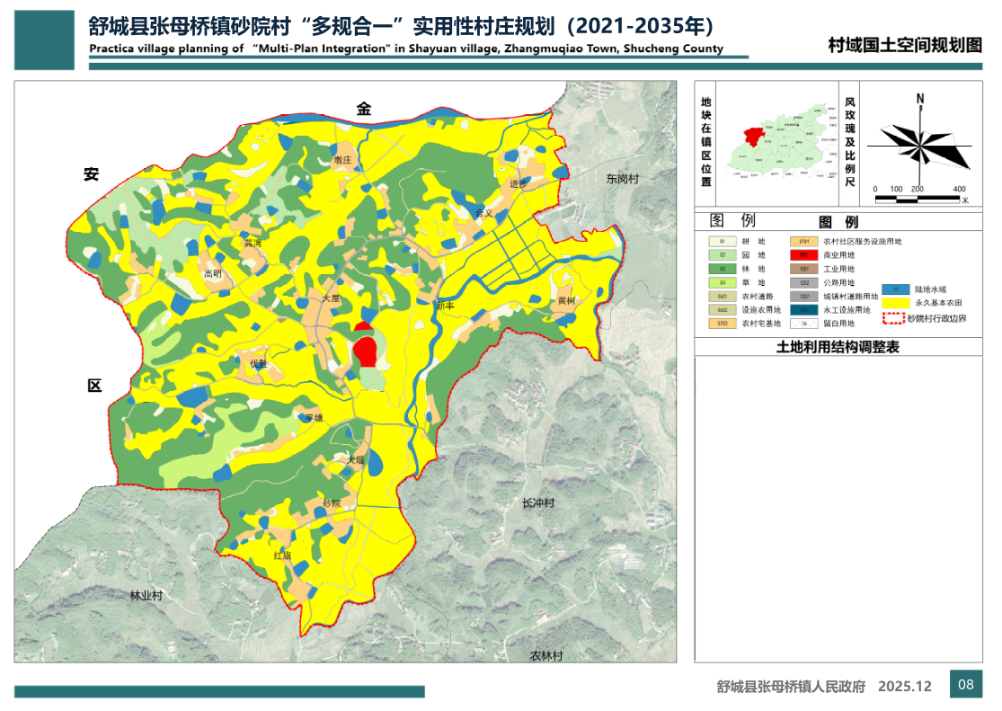The width and height of the screenshot is (1002, 711).
Task: Click the page number 08 box
Action: (x=966, y=685)
